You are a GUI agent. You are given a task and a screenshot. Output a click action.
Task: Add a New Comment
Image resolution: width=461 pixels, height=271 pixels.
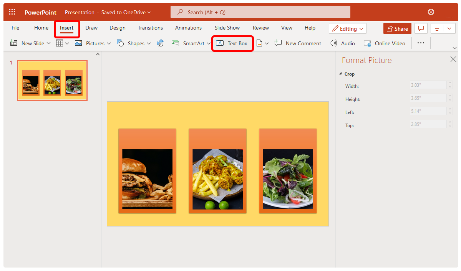coord(298,43)
